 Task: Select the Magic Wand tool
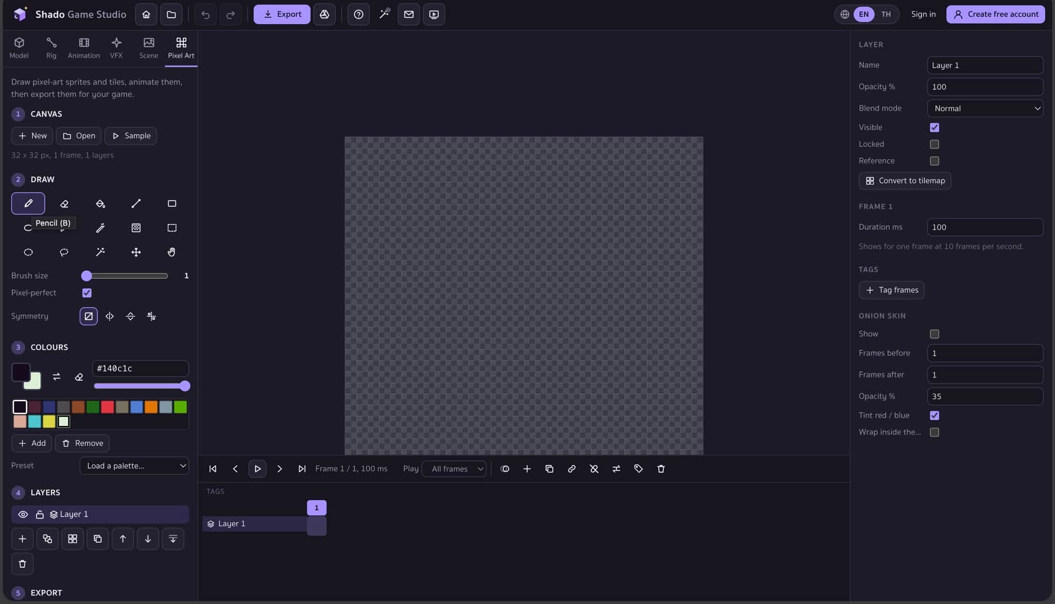point(100,252)
